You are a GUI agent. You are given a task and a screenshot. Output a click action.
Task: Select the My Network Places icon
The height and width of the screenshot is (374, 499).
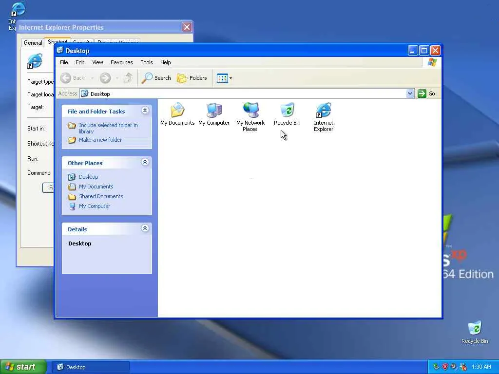pos(250,117)
